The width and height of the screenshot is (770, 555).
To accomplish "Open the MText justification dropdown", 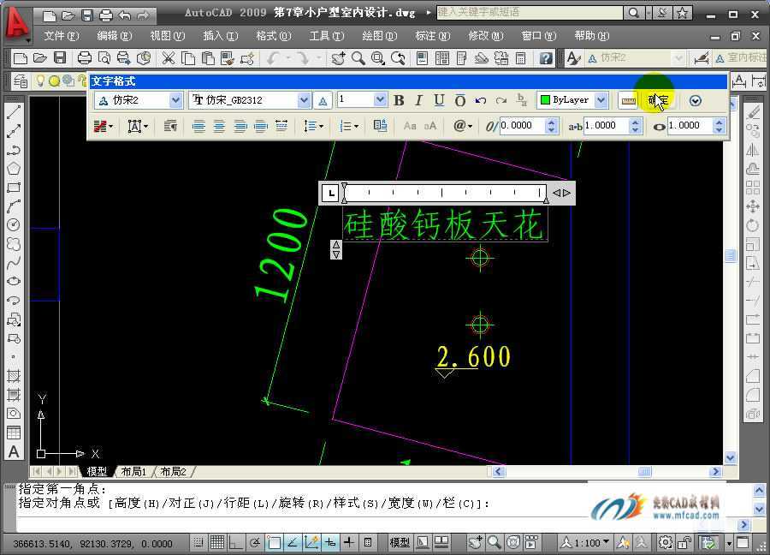I will point(138,127).
